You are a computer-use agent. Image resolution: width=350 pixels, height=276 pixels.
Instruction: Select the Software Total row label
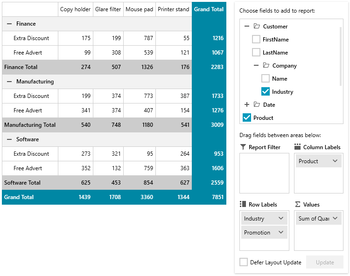pyautogui.click(x=22, y=183)
